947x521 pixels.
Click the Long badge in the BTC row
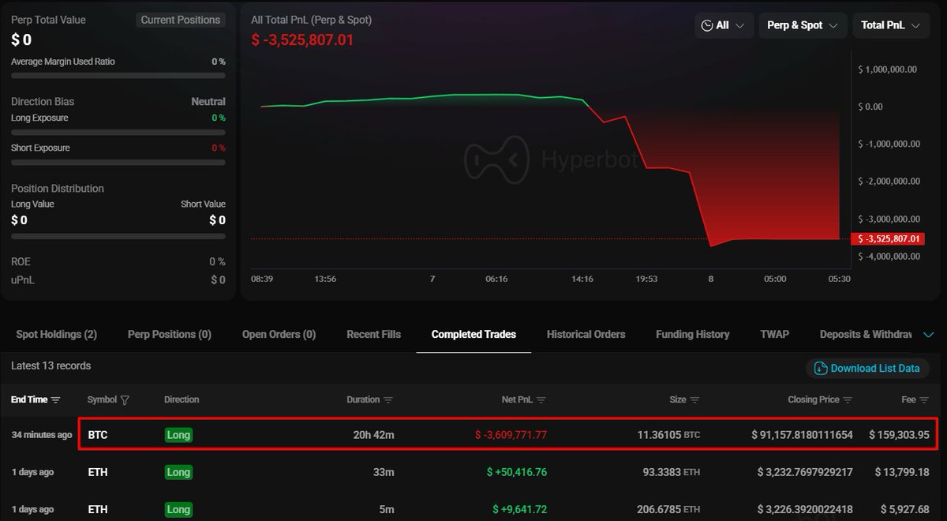(x=178, y=435)
